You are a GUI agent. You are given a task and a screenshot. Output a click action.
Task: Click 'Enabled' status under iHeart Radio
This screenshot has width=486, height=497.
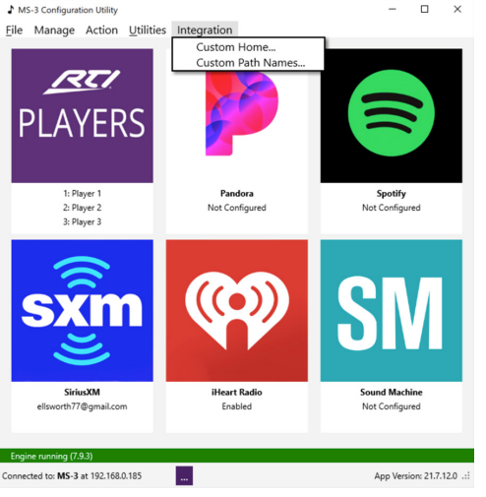pos(237,406)
